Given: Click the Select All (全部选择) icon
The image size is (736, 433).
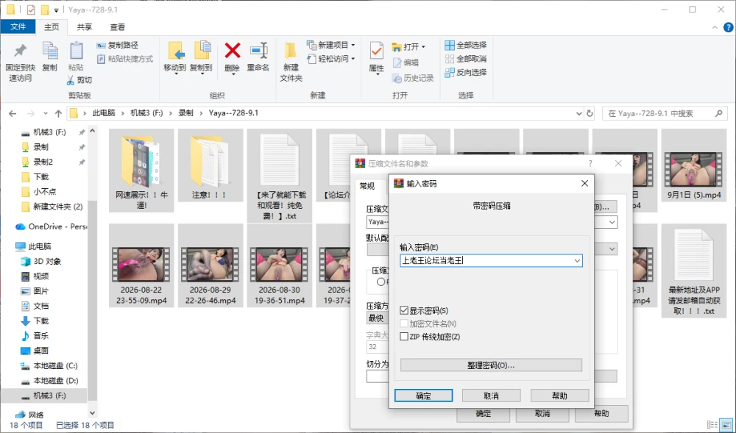Looking at the screenshot, I should click(x=450, y=45).
